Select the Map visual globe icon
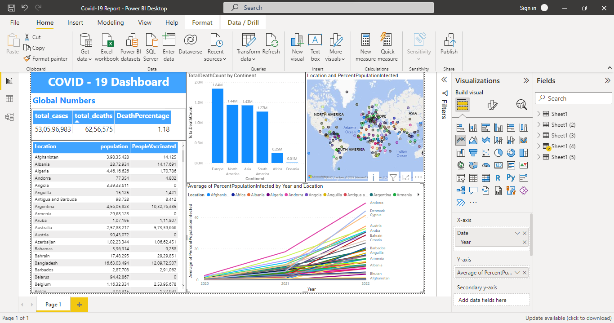The width and height of the screenshot is (614, 323). coord(460,165)
